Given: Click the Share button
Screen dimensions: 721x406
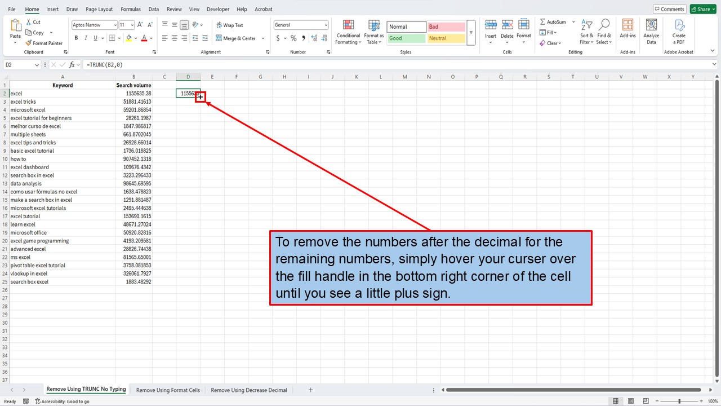Looking at the screenshot, I should (702, 9).
